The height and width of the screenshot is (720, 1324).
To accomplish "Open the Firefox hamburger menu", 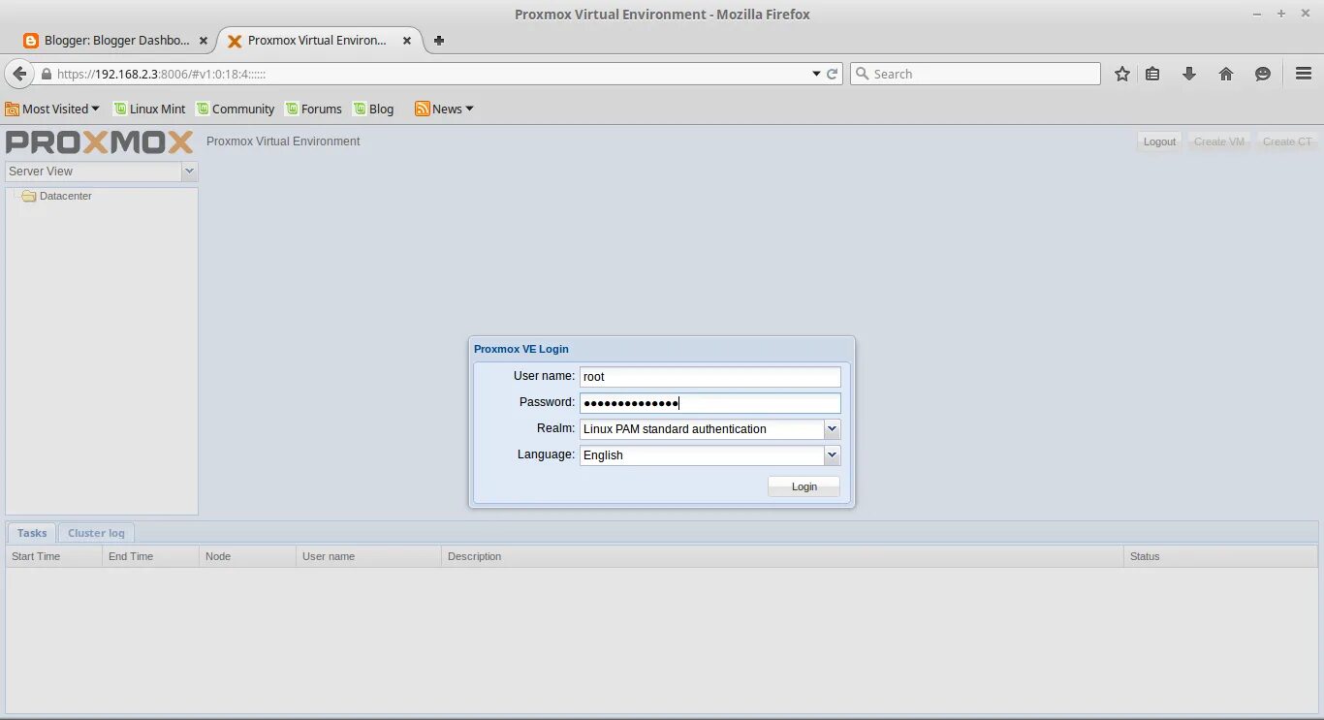I will (x=1304, y=74).
